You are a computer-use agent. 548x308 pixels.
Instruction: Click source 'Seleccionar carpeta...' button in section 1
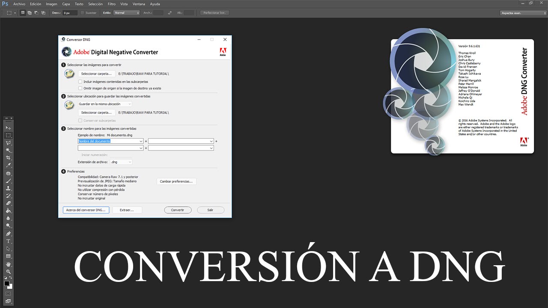(96, 74)
